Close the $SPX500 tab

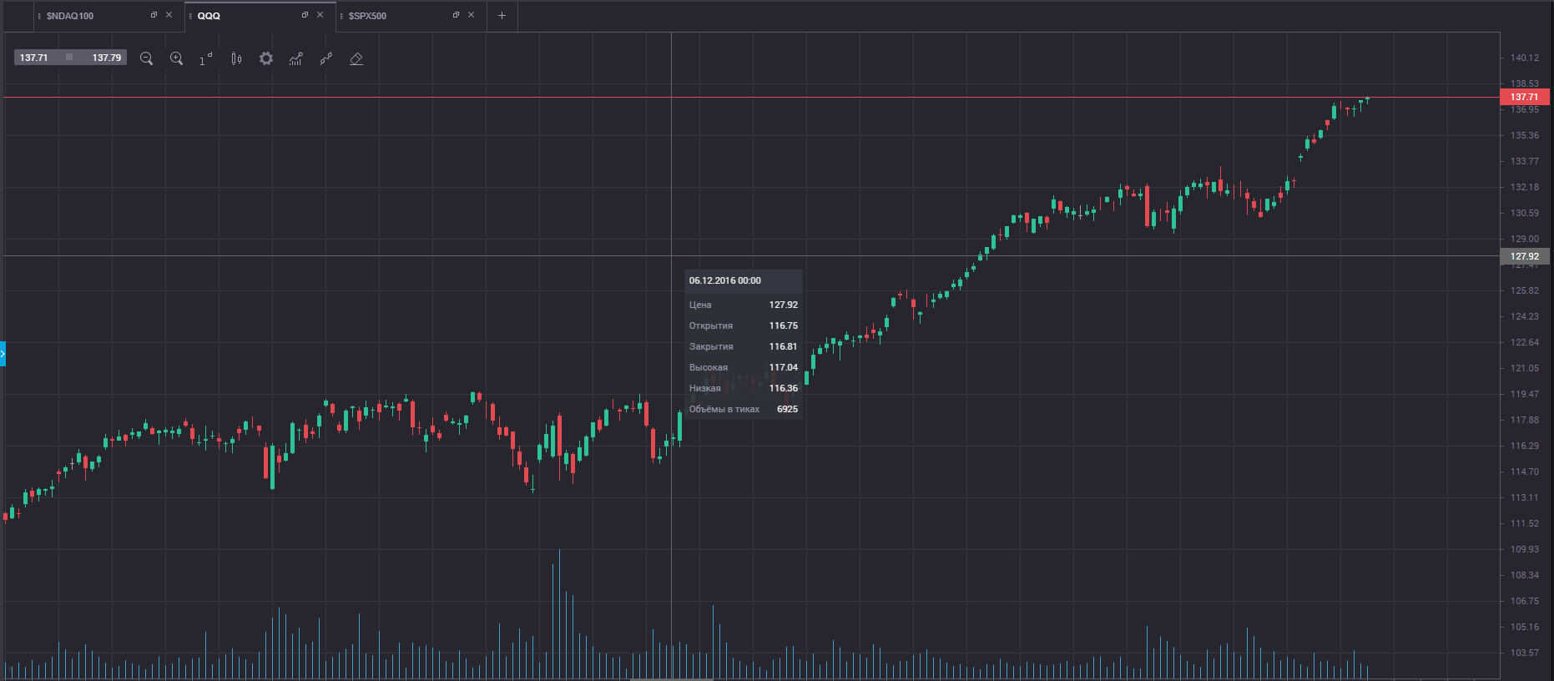coord(471,15)
